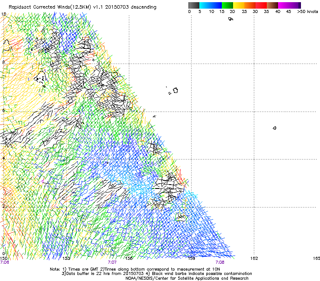Click the note 'Times are GMT' text
The height and width of the screenshot is (281, 320).
83,269
